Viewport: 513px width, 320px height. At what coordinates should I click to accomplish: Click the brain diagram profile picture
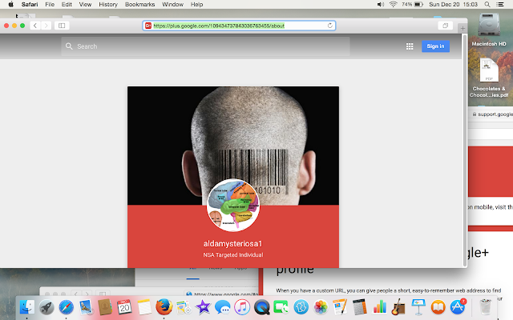pyautogui.click(x=233, y=205)
